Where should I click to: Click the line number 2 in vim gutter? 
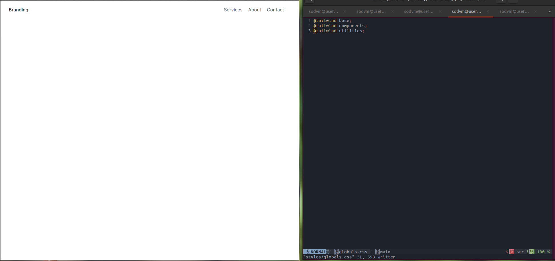pyautogui.click(x=309, y=26)
